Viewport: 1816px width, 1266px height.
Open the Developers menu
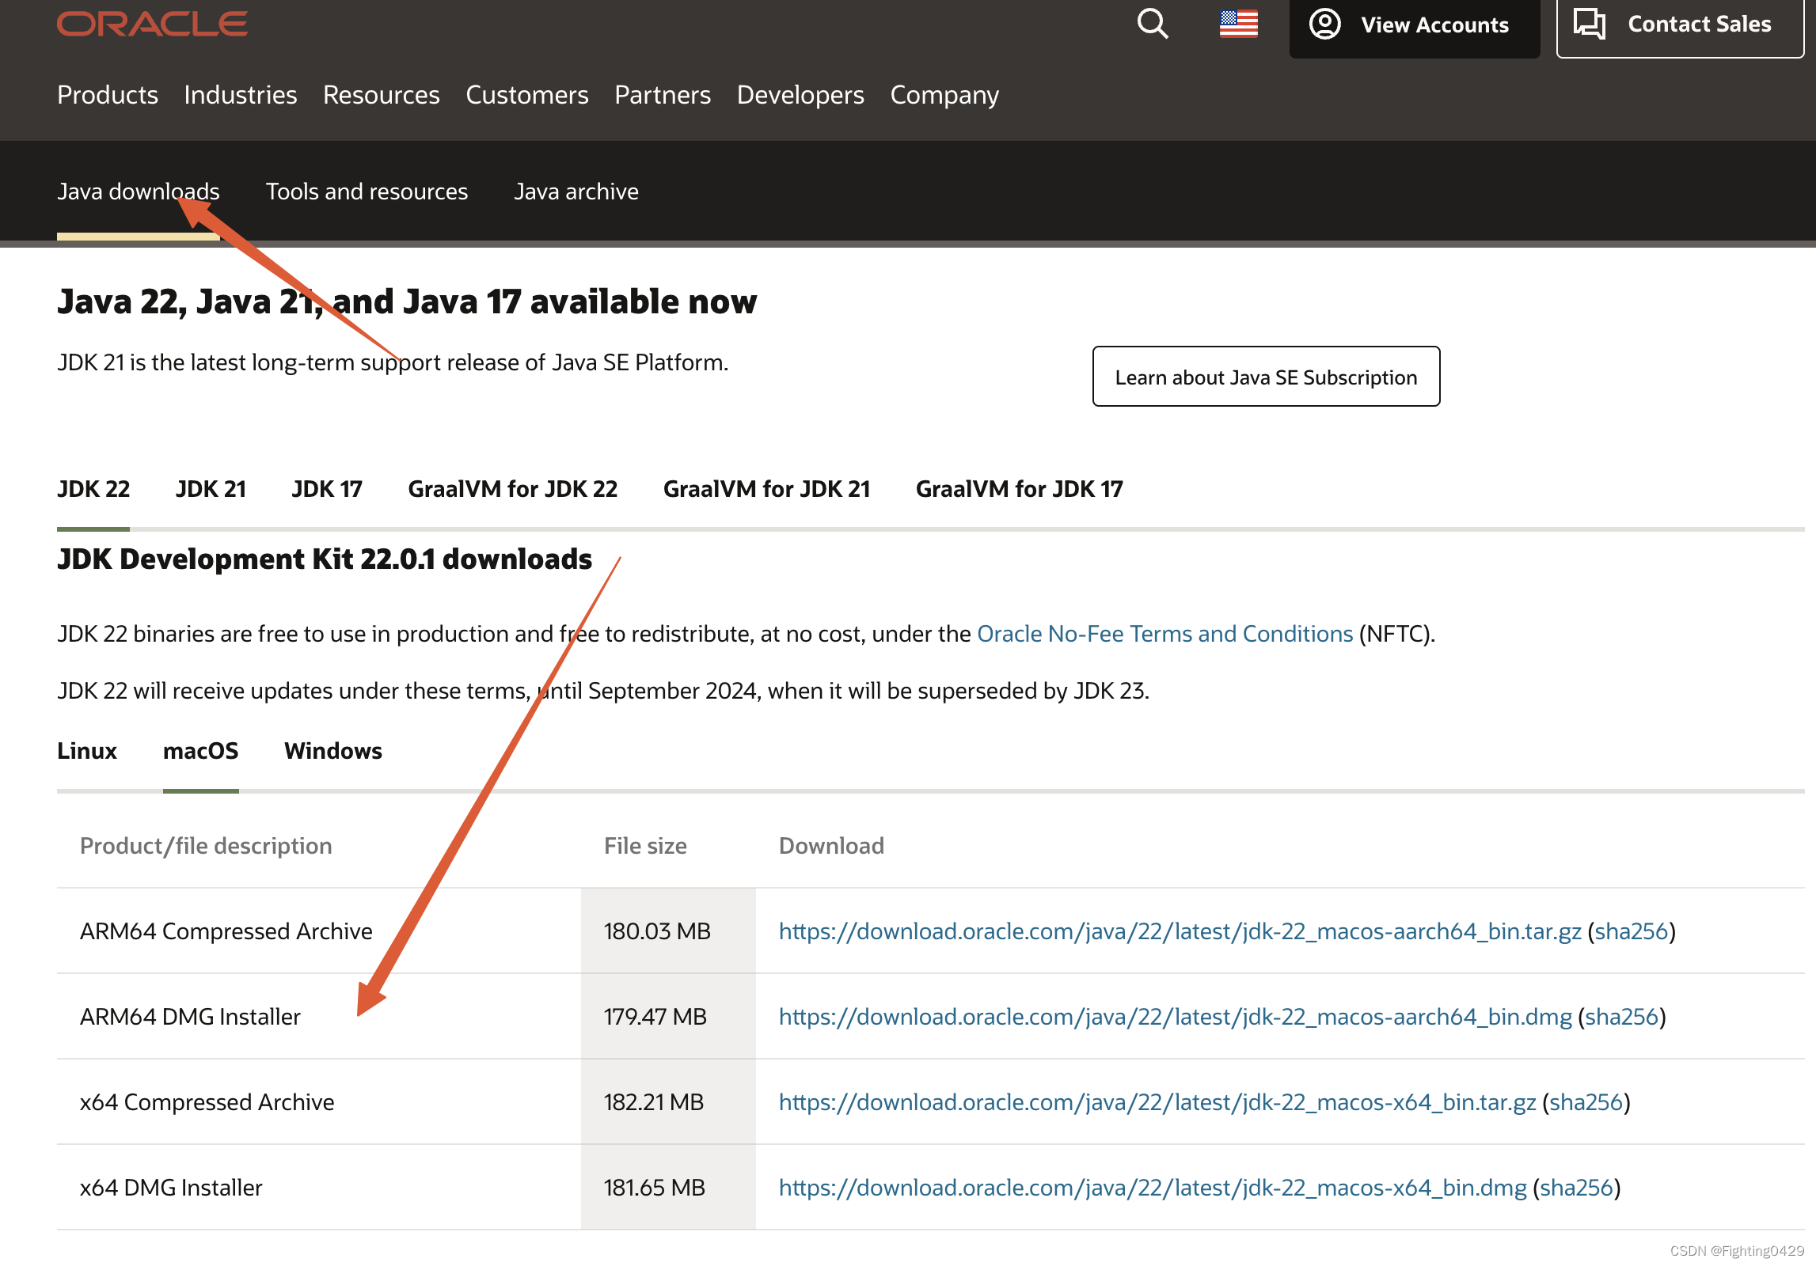[800, 95]
